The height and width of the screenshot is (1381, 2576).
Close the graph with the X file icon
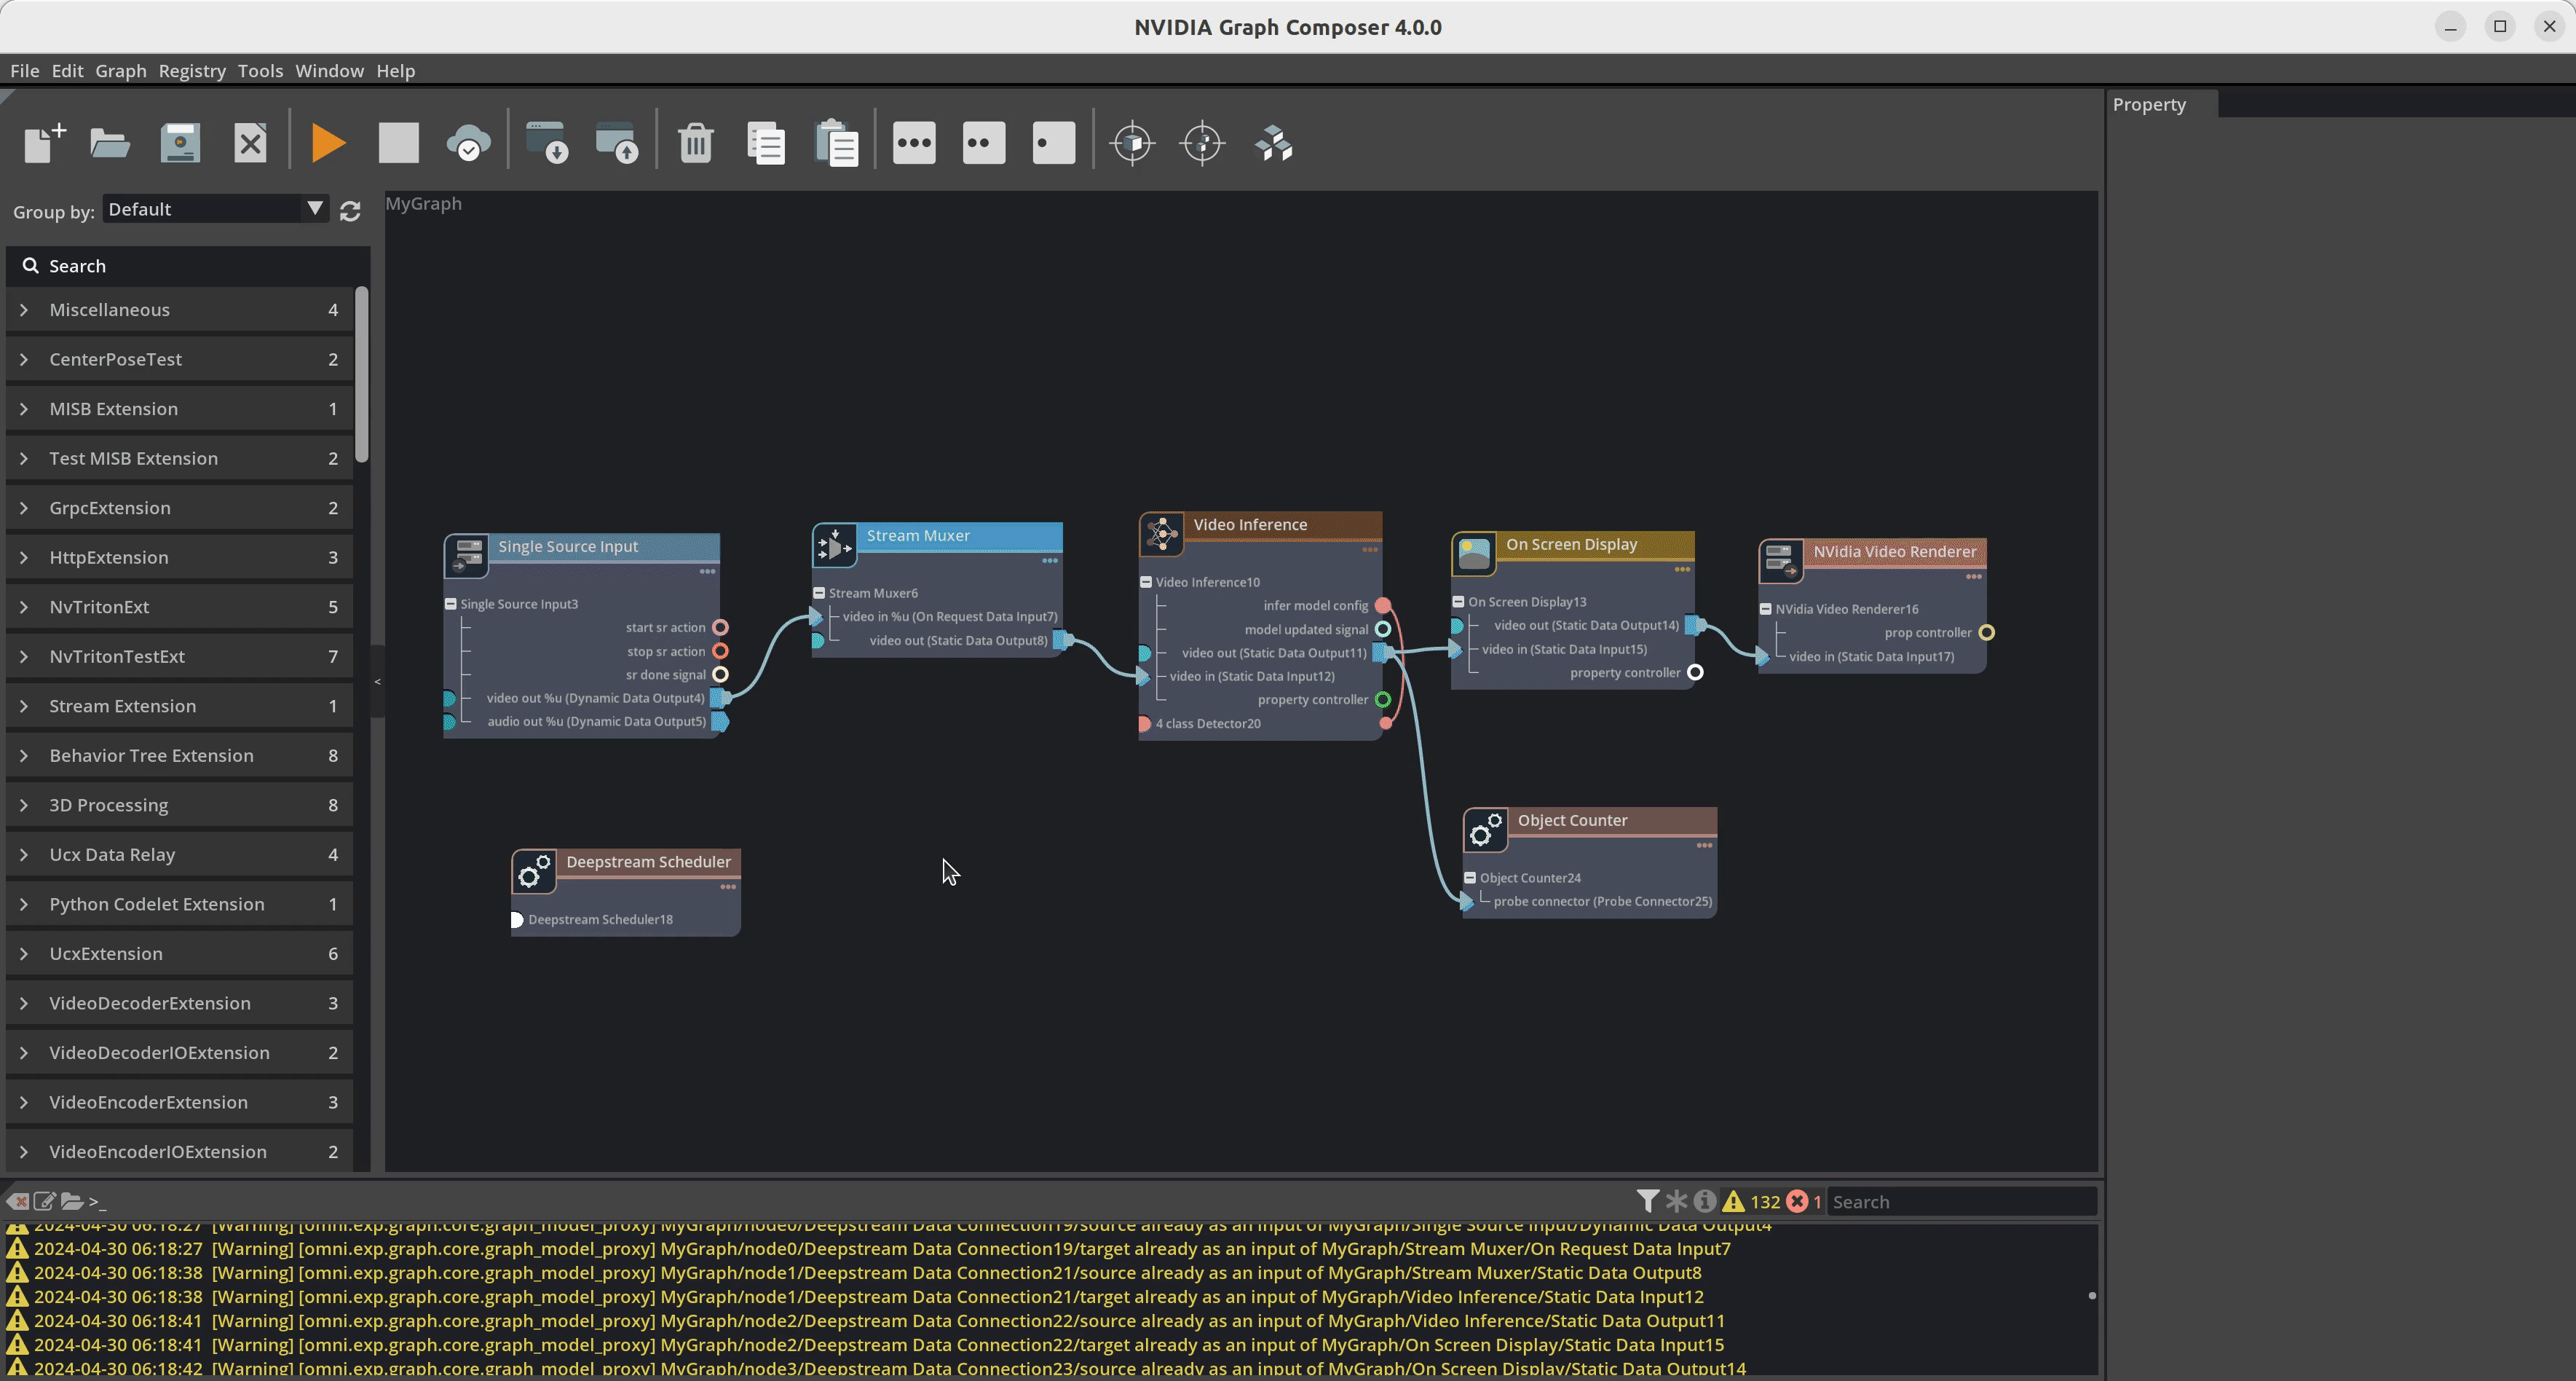coord(250,143)
